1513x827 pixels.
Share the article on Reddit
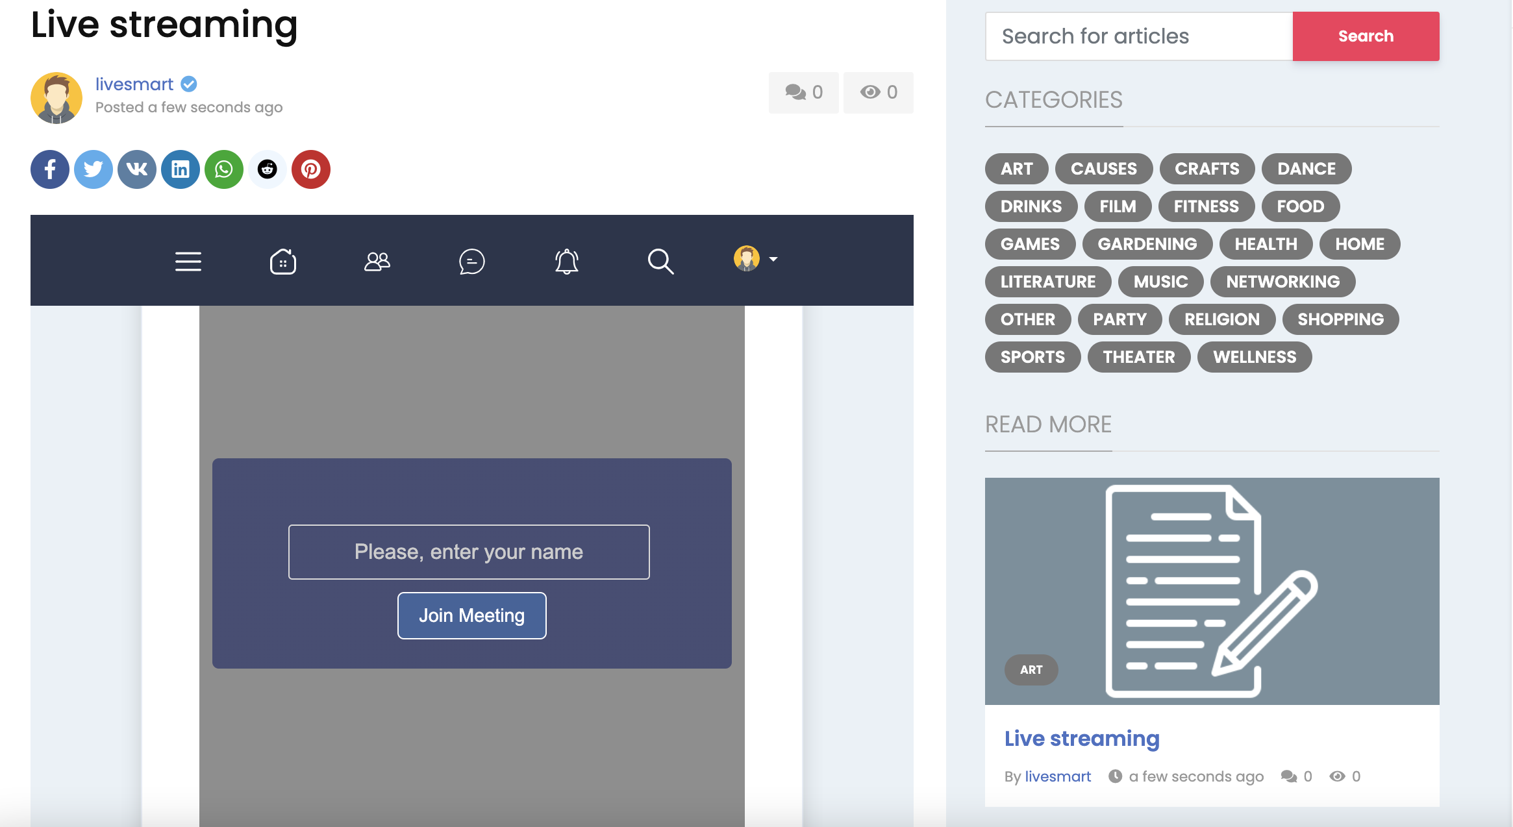[x=267, y=169]
